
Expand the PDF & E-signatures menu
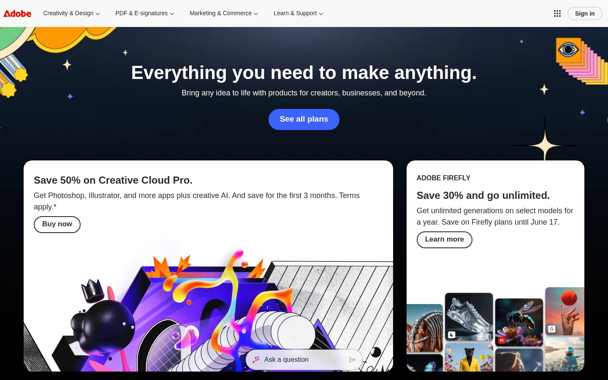pyautogui.click(x=145, y=14)
